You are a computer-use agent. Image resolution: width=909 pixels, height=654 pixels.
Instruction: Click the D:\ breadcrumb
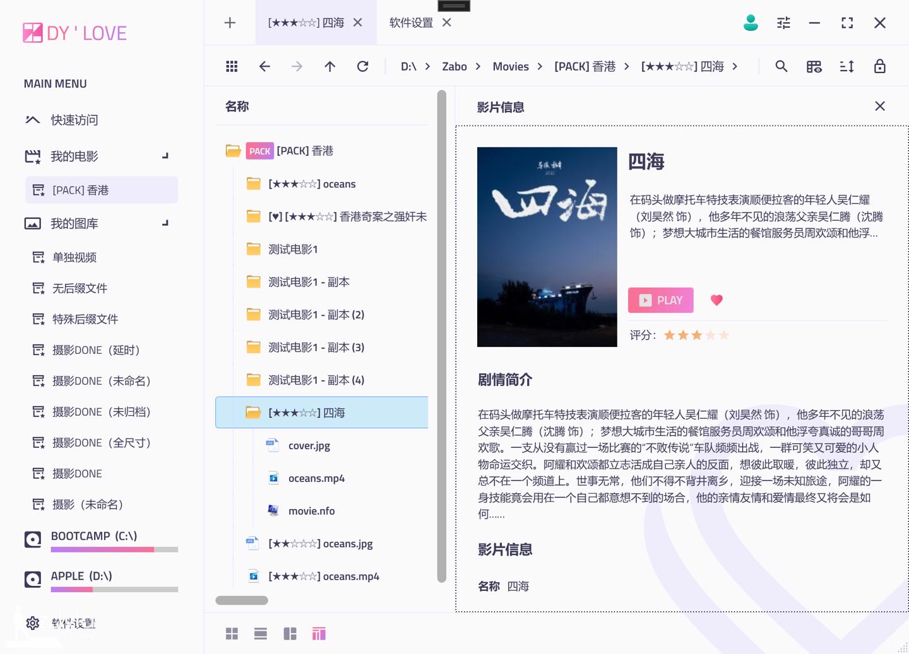(408, 66)
